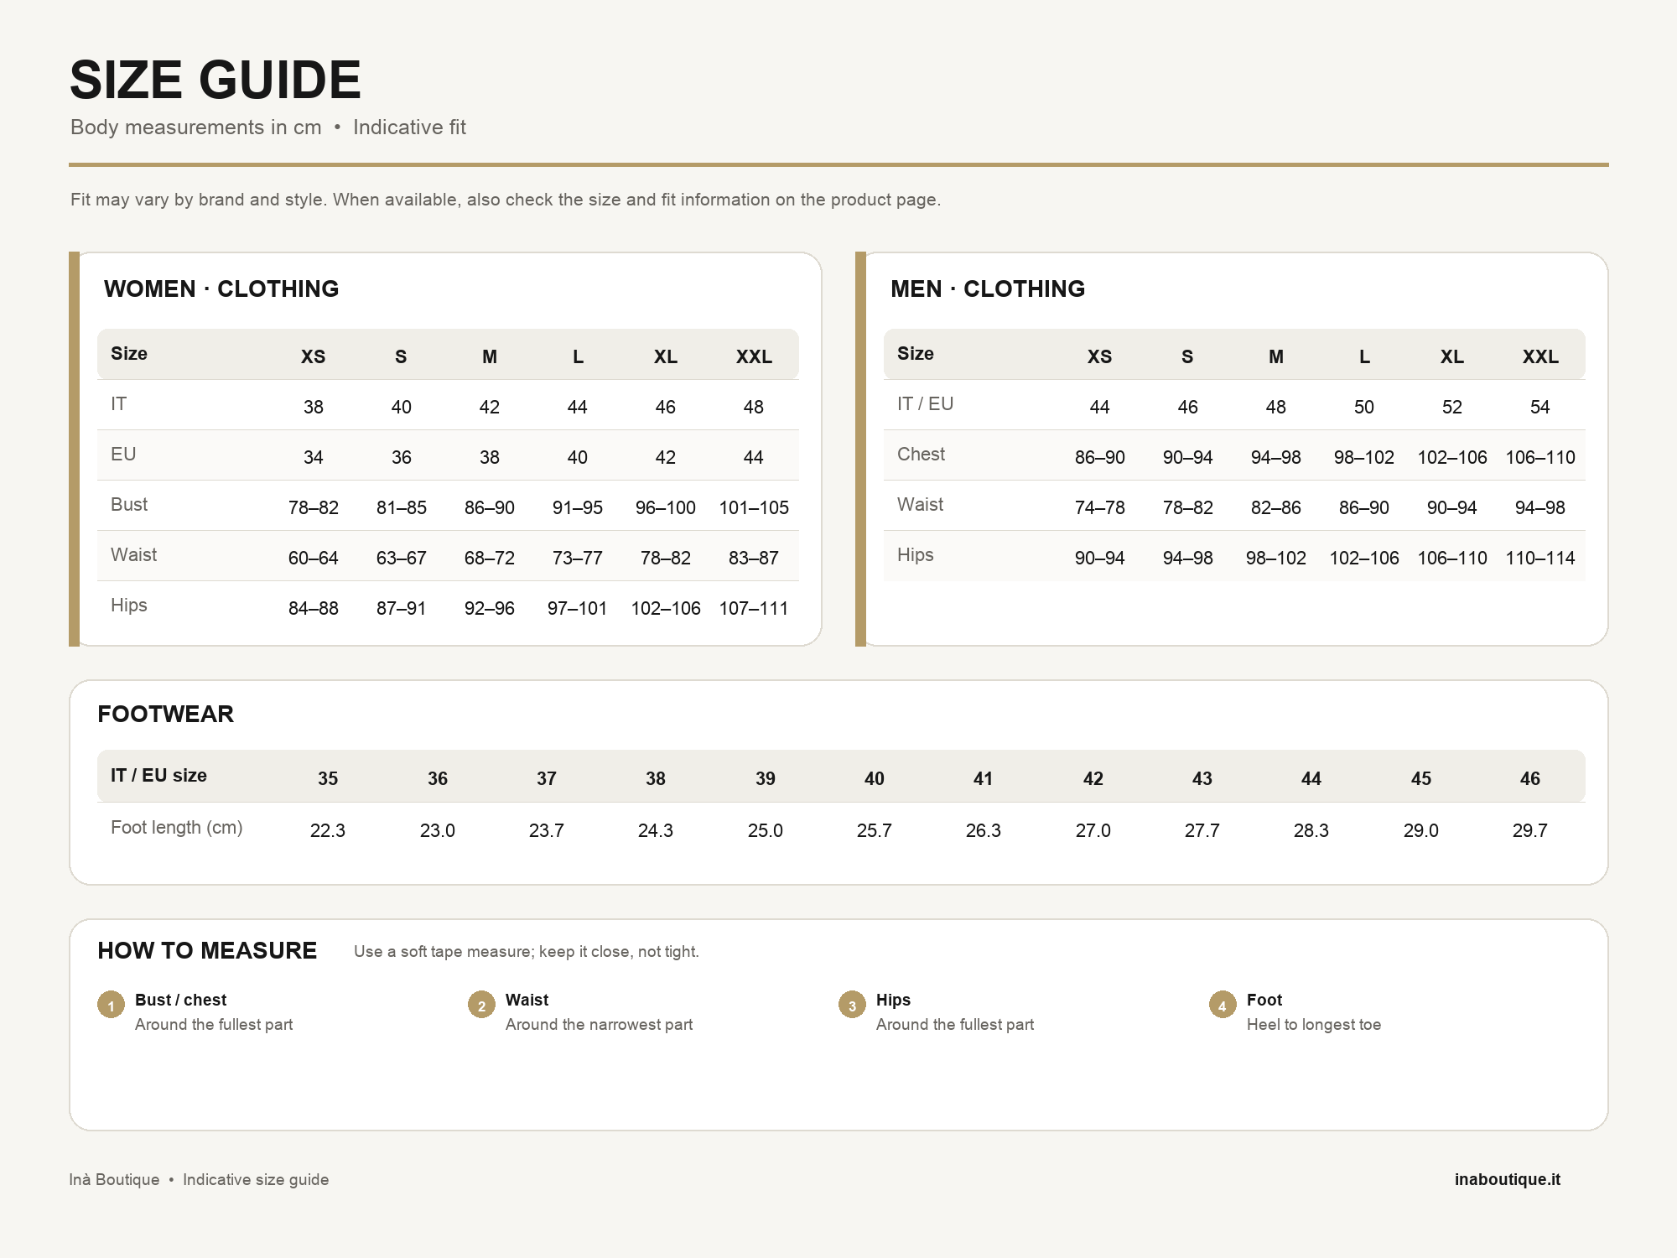Select the MEN · CLOTHING heading

tap(988, 289)
